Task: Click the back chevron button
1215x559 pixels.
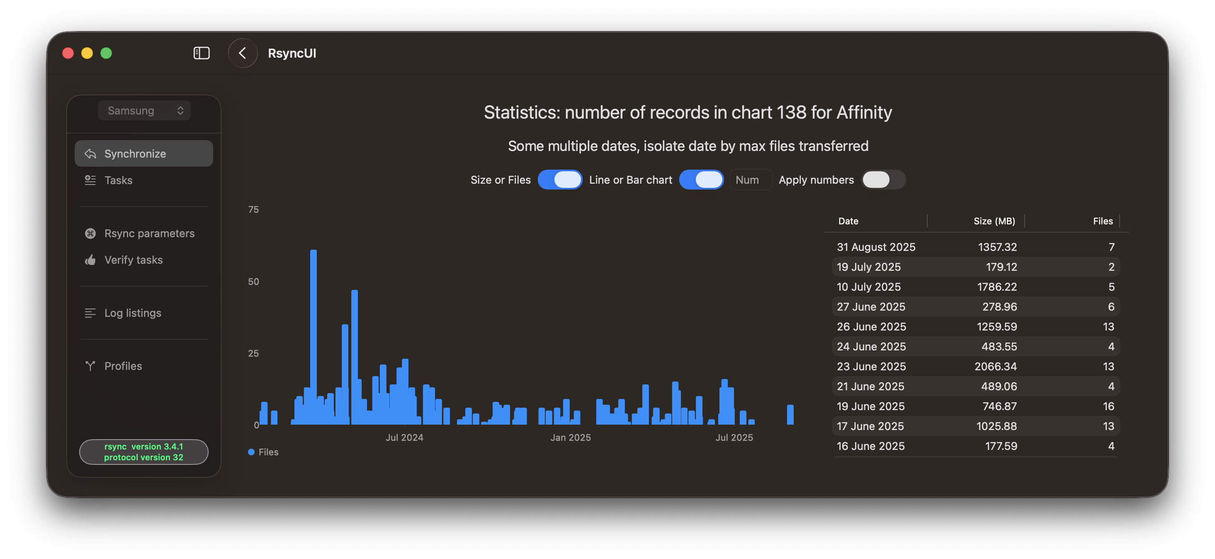Action: pyautogui.click(x=243, y=53)
